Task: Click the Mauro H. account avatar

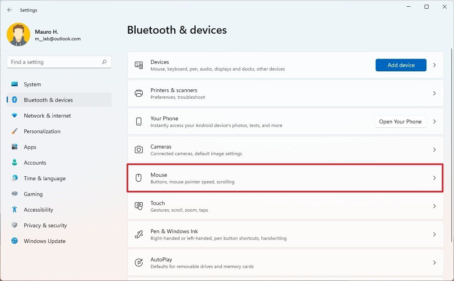Action: tap(18, 34)
